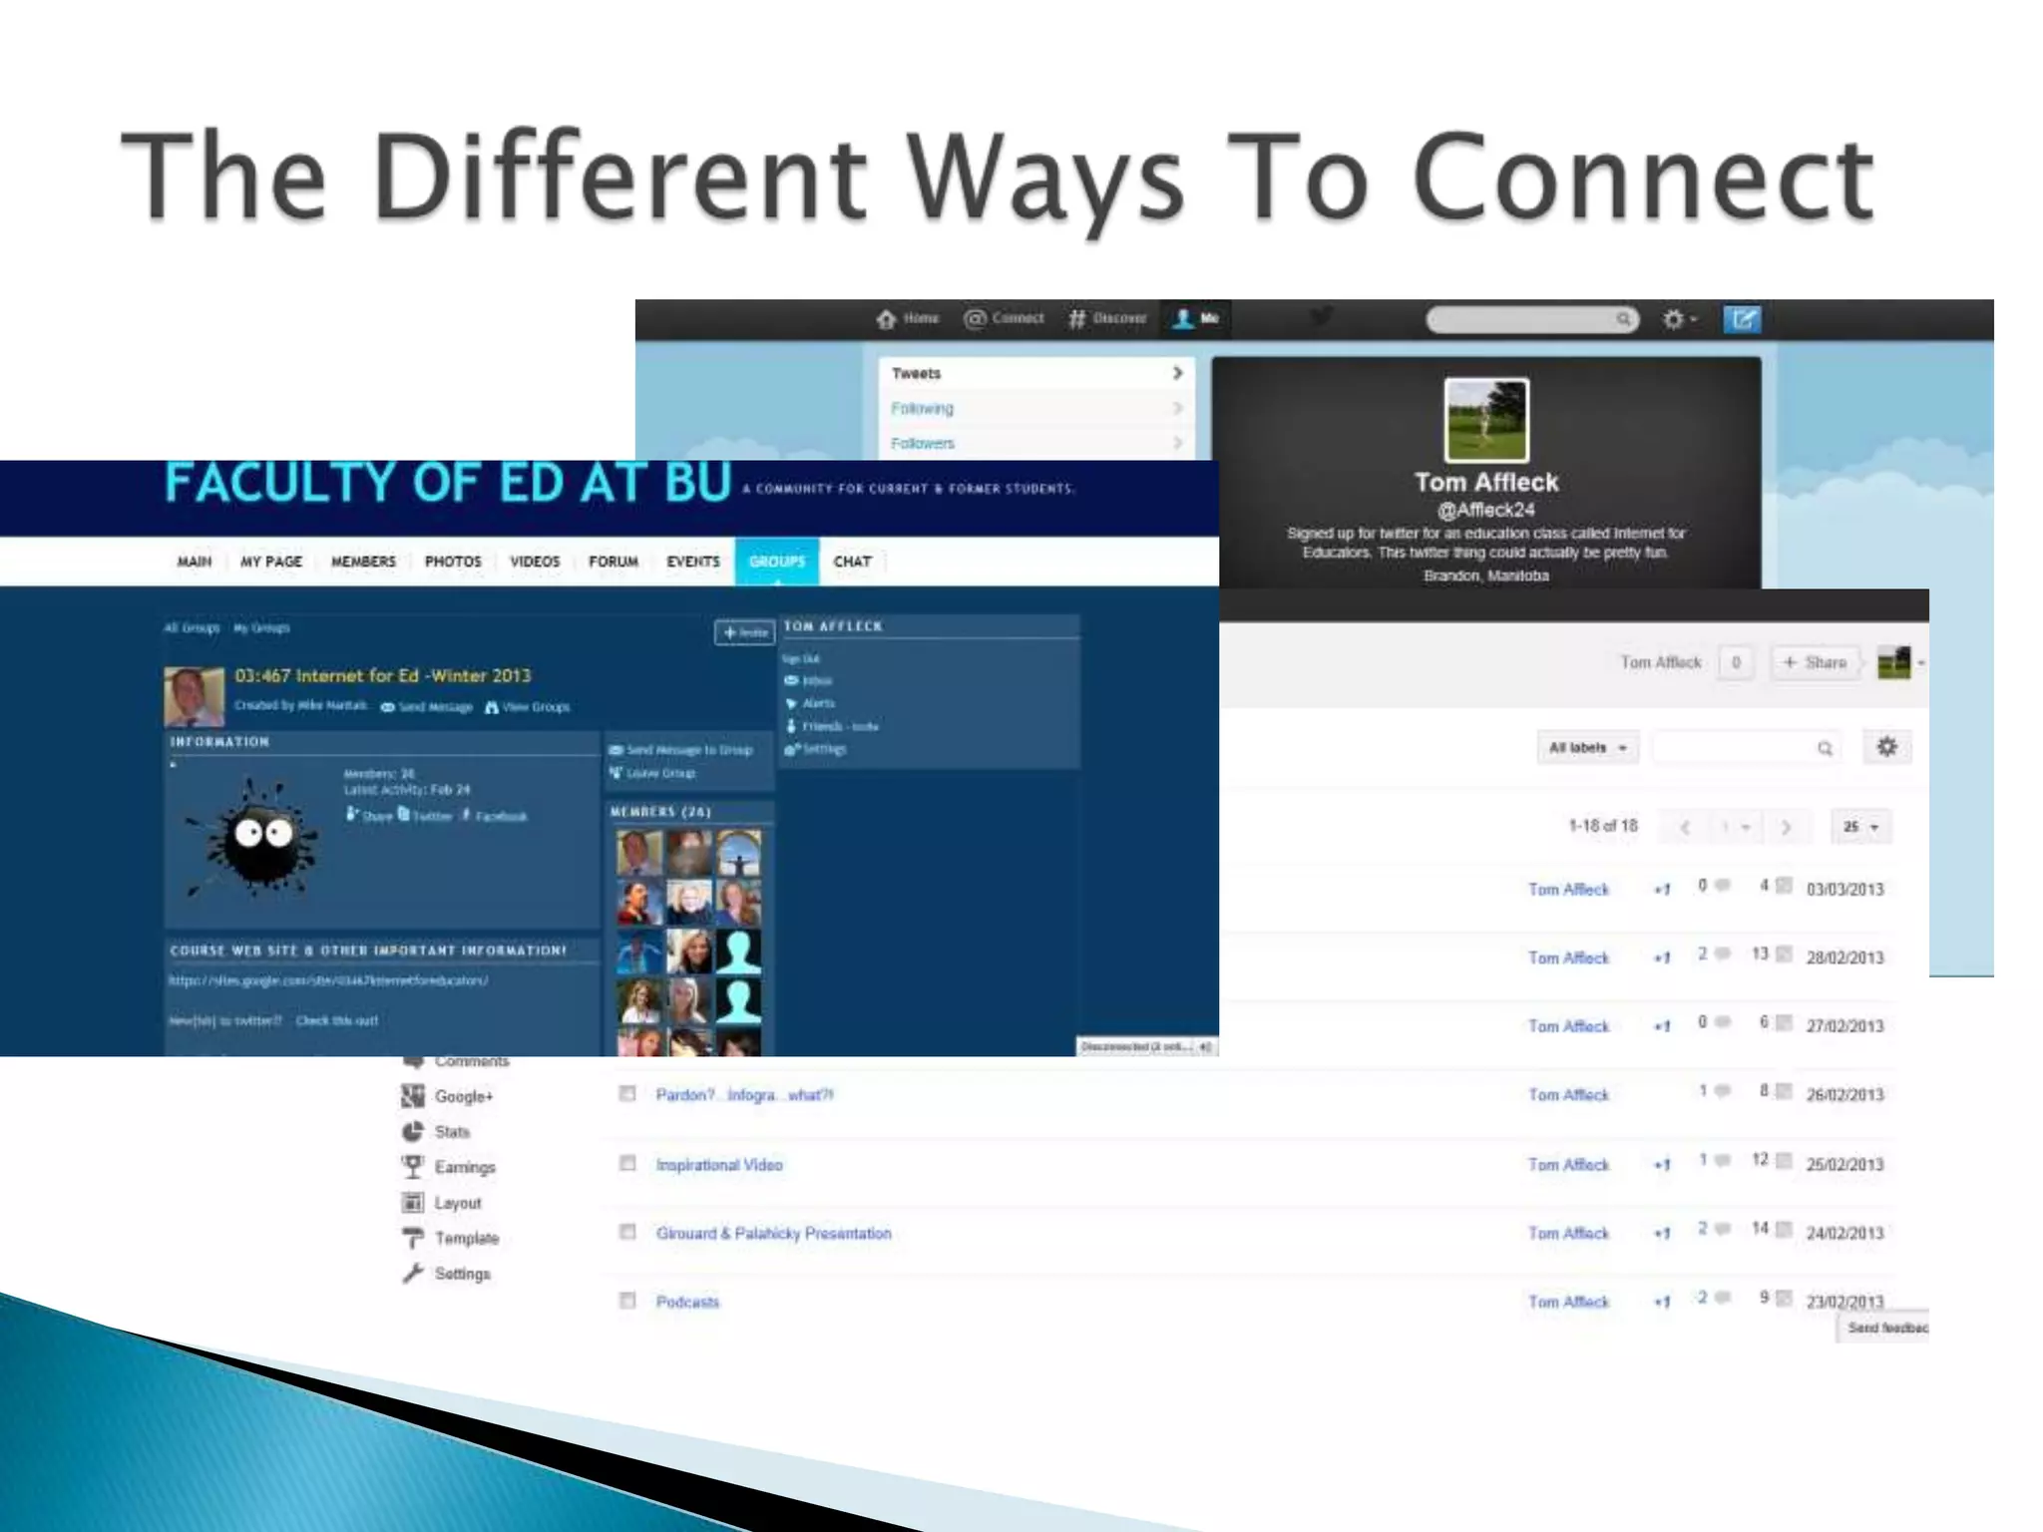Open the 25 posts-per-page dropdown
The image size is (2043, 1532).
(1860, 827)
